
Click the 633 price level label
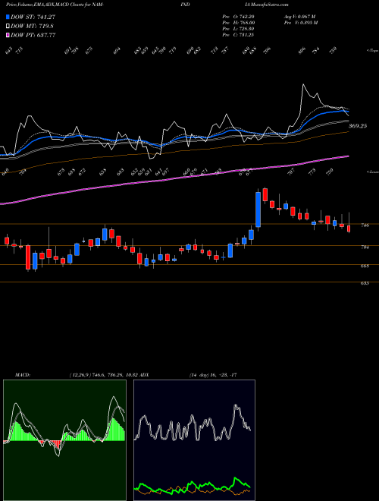[x=365, y=283]
